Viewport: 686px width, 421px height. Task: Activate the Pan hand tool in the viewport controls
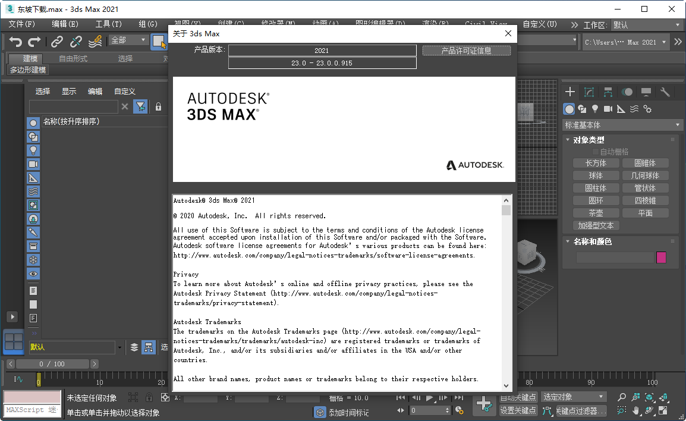click(x=635, y=410)
